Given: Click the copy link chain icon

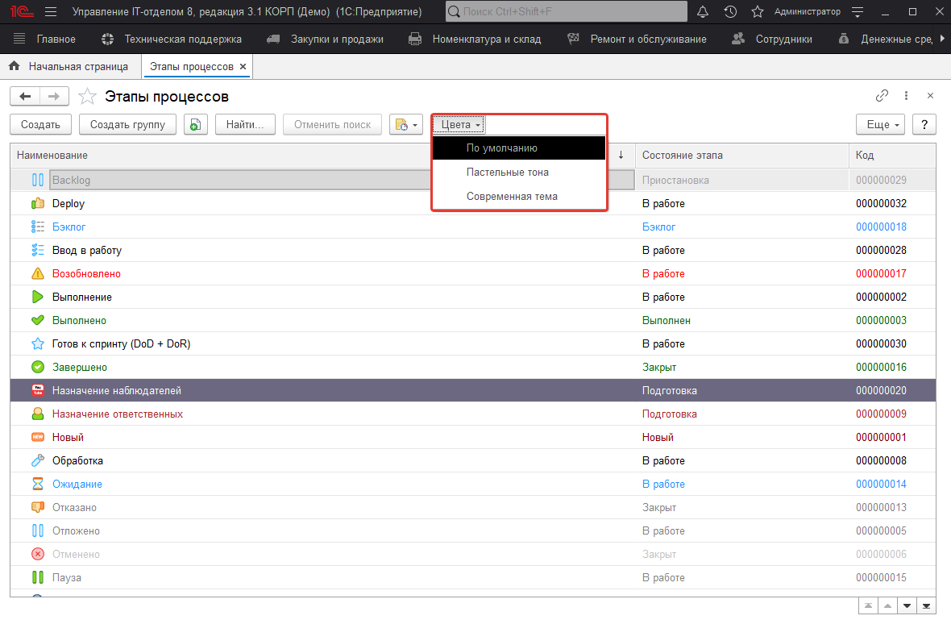Looking at the screenshot, I should click(882, 96).
